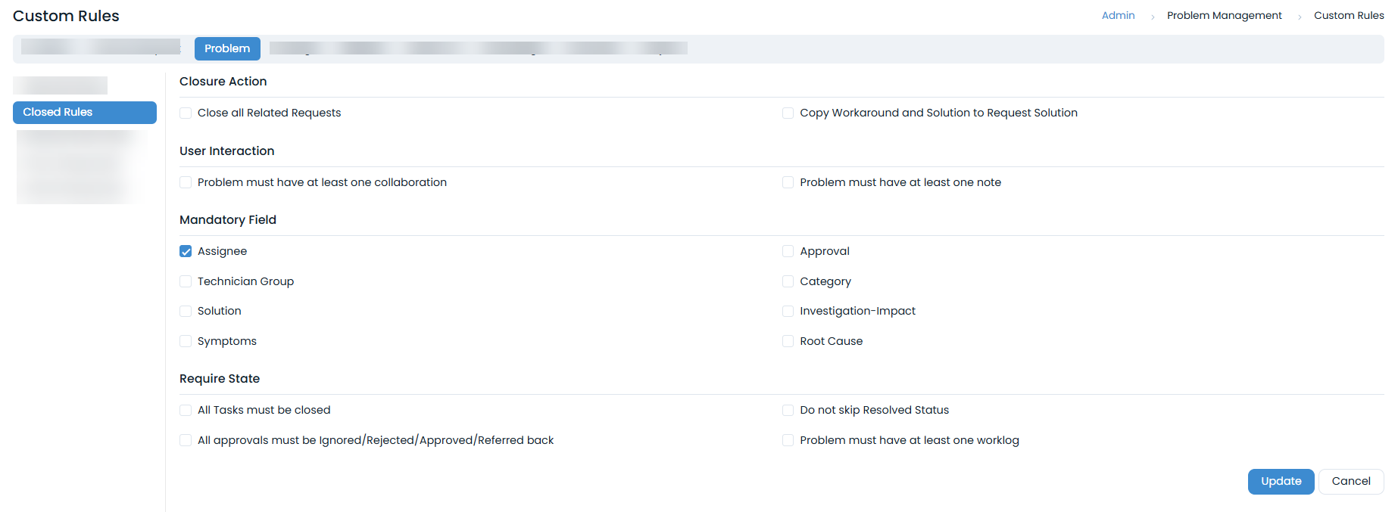Enable Do not skip Resolved Status

point(788,411)
